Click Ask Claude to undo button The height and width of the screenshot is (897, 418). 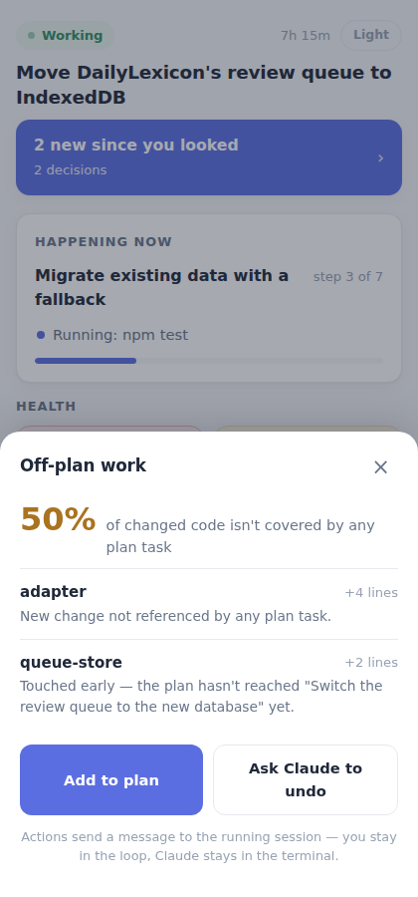point(306,779)
